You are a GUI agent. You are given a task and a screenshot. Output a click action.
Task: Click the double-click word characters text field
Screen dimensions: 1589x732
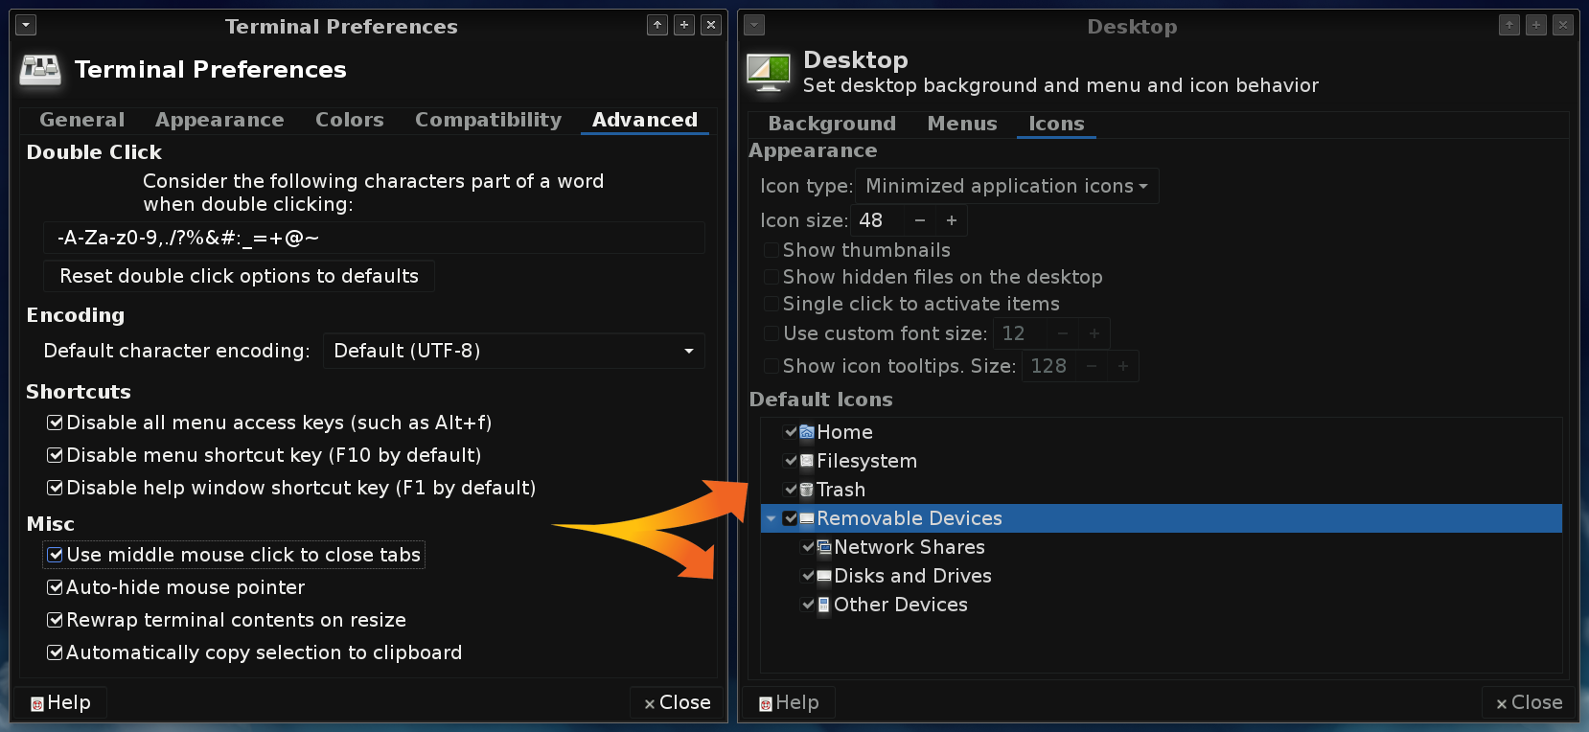tap(374, 238)
